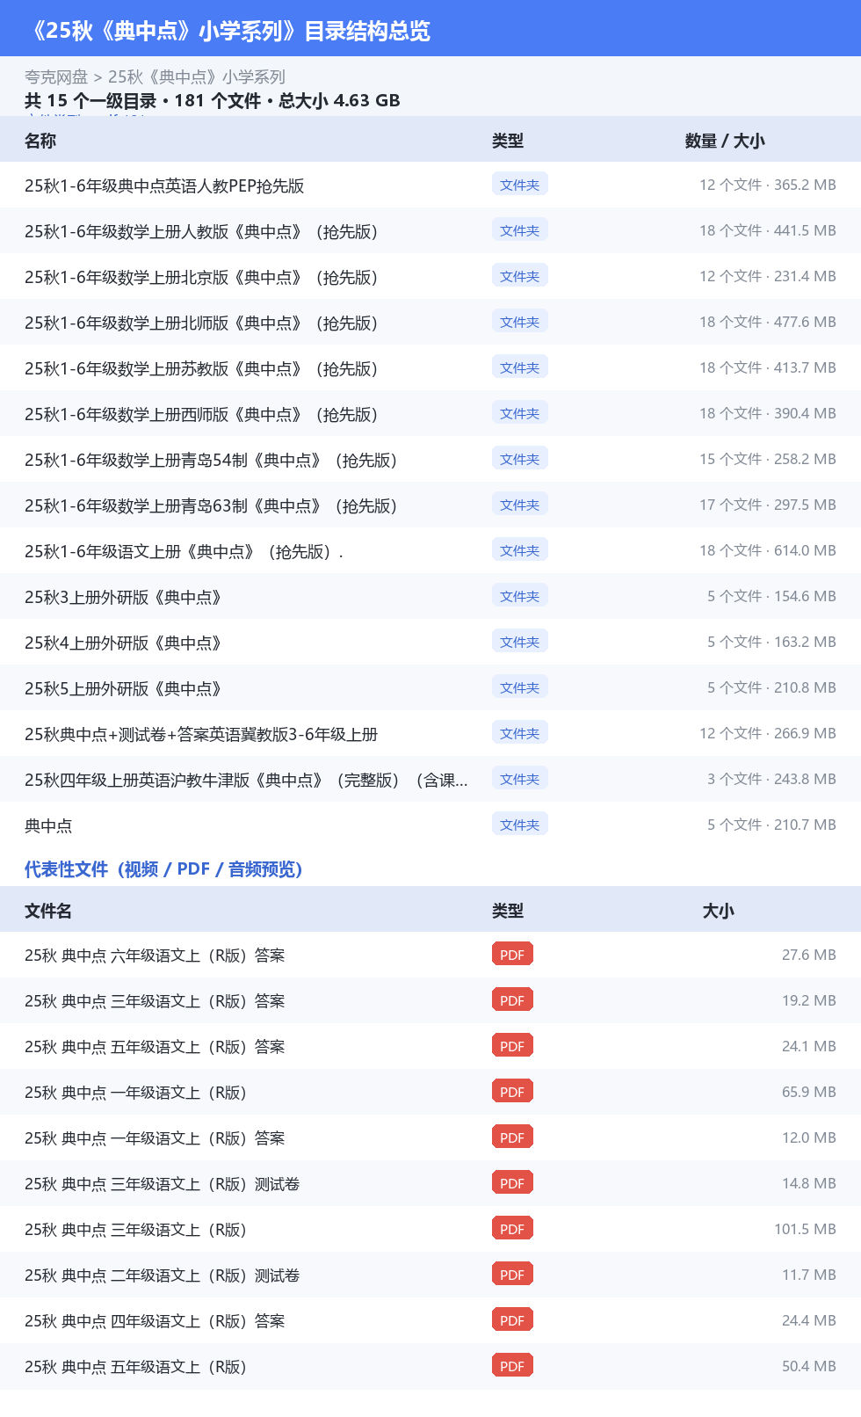Open folder 25秋4上册外研版《典中点》
Screen dimensions: 861x1417
[x=123, y=643]
